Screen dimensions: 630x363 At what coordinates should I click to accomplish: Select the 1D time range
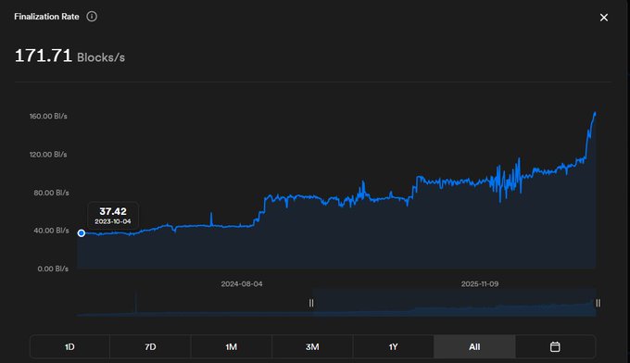click(69, 346)
